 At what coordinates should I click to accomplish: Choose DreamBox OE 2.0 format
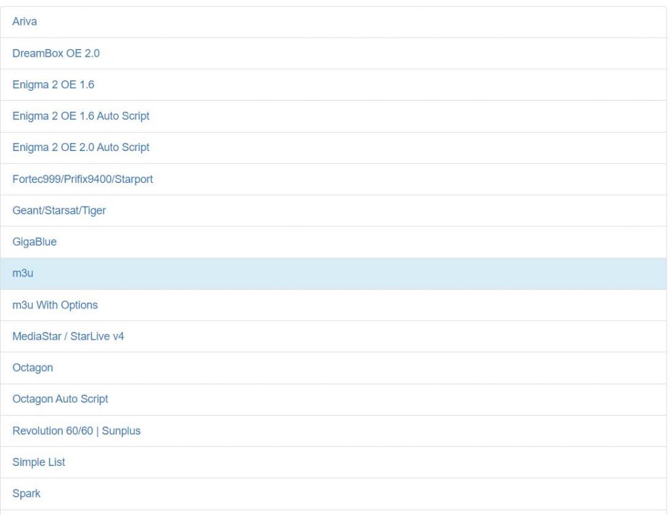point(333,54)
